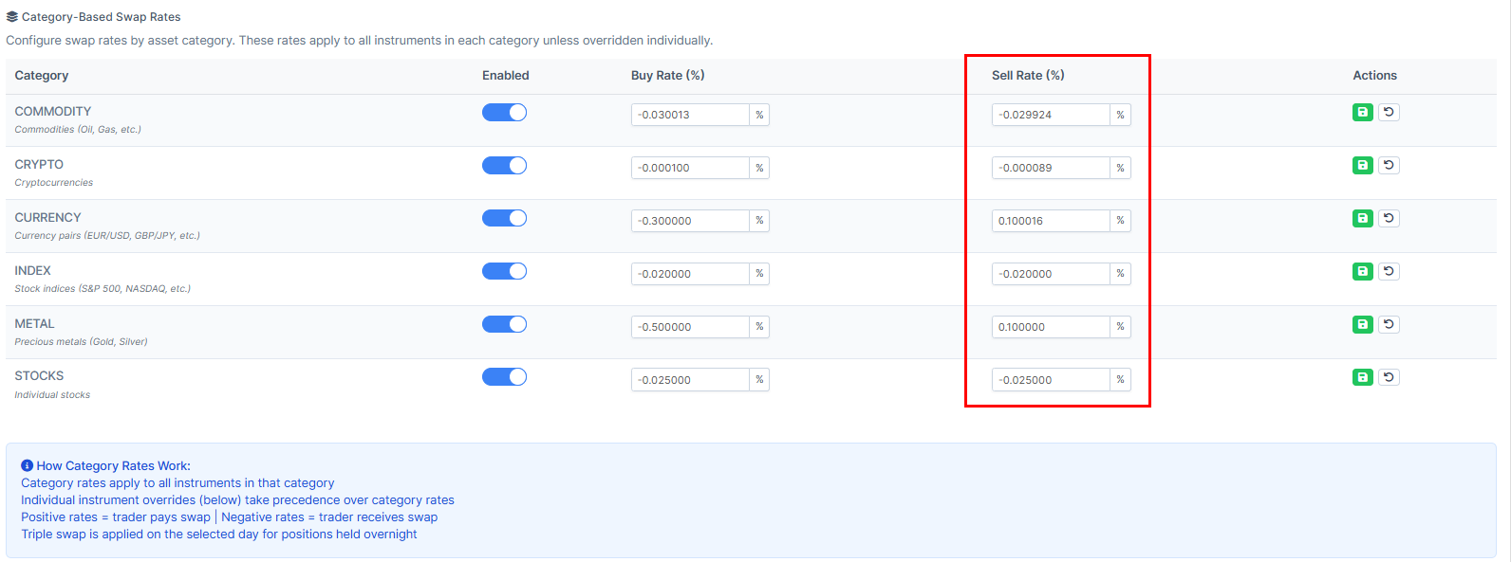Turn off the METAL category switch
Screen dimensions: 1511x562
coord(504,325)
